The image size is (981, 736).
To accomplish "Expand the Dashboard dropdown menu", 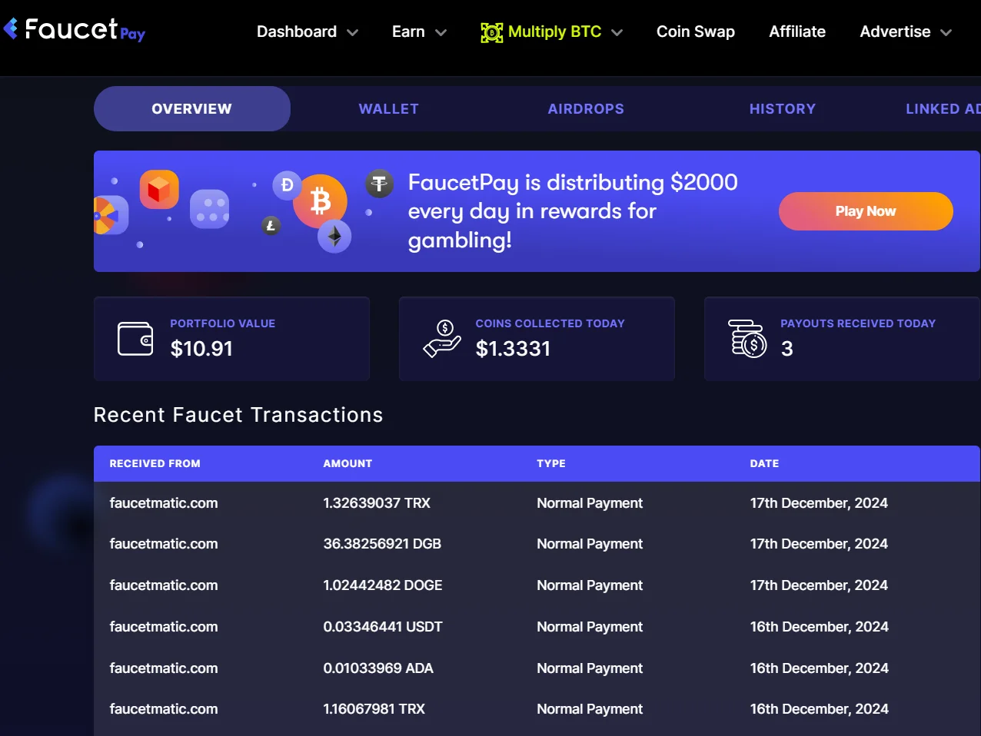I will pyautogui.click(x=308, y=32).
